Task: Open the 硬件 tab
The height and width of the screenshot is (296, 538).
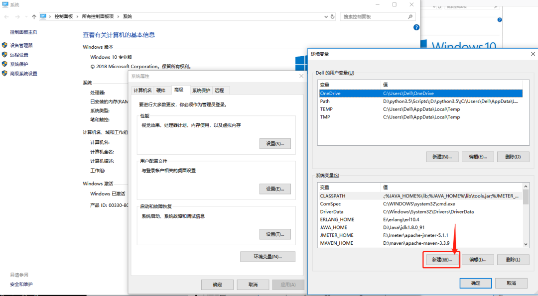Action: click(x=161, y=90)
